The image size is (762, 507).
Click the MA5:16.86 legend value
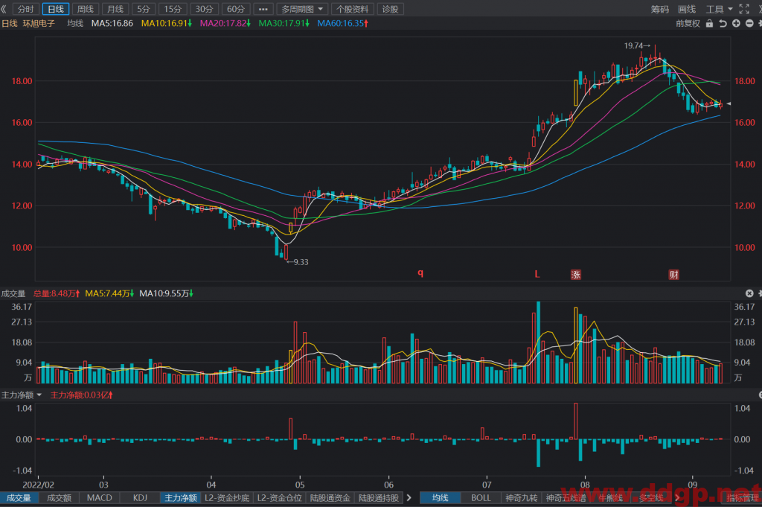pyautogui.click(x=112, y=23)
